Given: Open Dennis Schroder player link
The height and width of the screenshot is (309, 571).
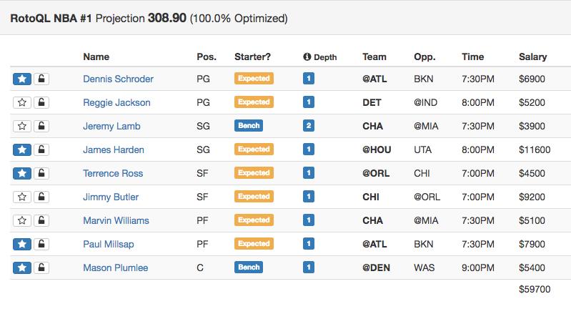Looking at the screenshot, I should click(x=118, y=79).
